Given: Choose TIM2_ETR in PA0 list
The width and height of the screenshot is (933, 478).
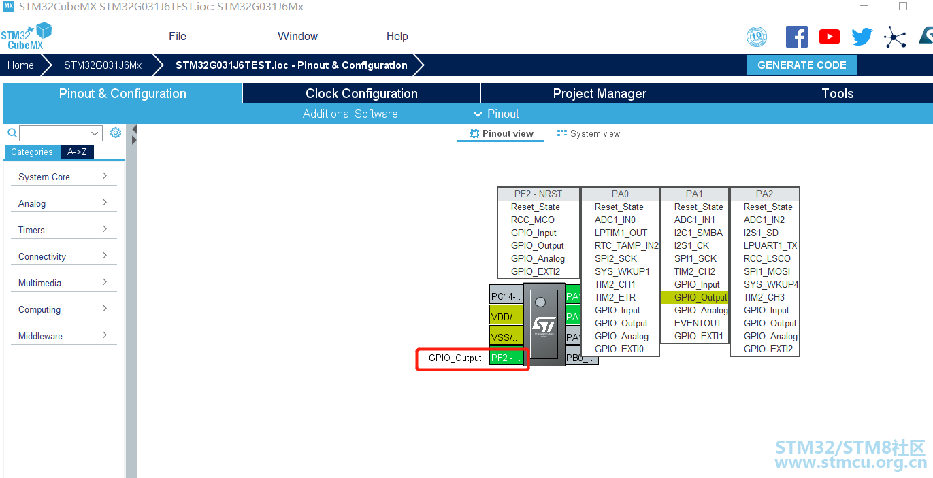Looking at the screenshot, I should coord(615,297).
